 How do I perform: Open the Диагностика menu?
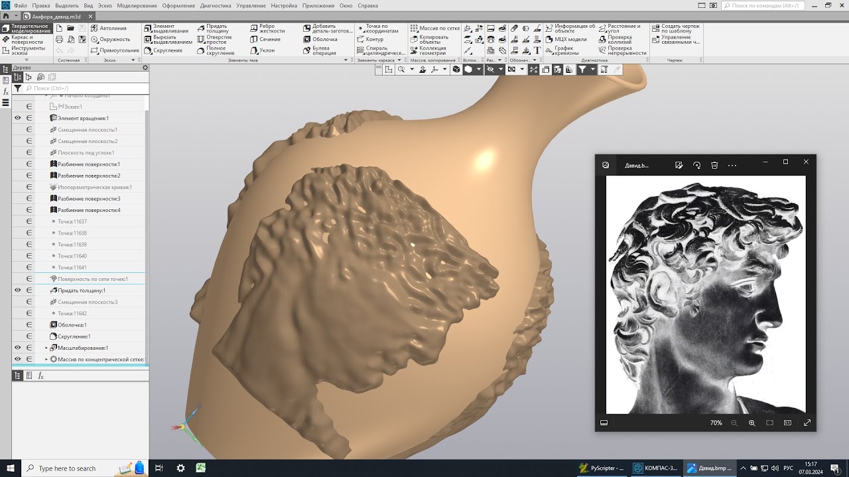point(216,5)
